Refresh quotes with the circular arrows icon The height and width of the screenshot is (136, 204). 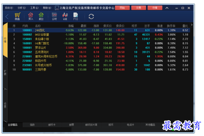(91, 16)
